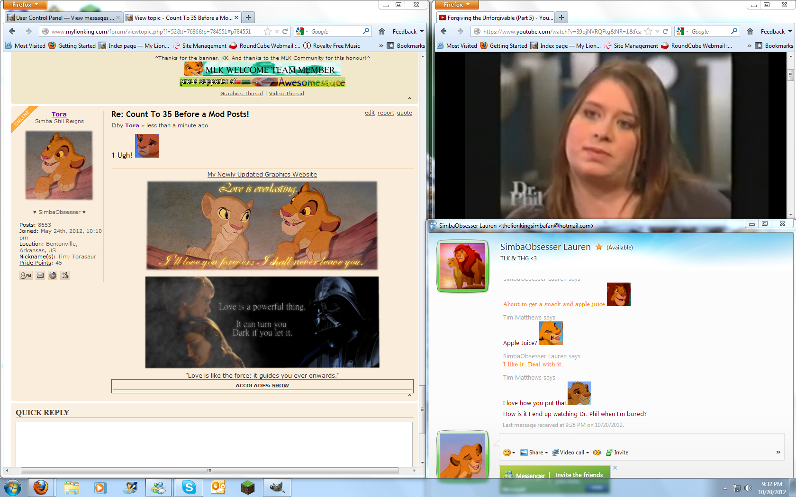
Task: Click the email envelope icon in Tora's profile
Action: point(40,275)
